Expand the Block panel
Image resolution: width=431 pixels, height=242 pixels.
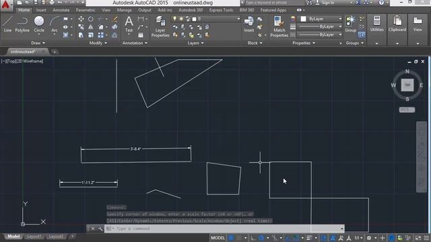click(x=255, y=43)
